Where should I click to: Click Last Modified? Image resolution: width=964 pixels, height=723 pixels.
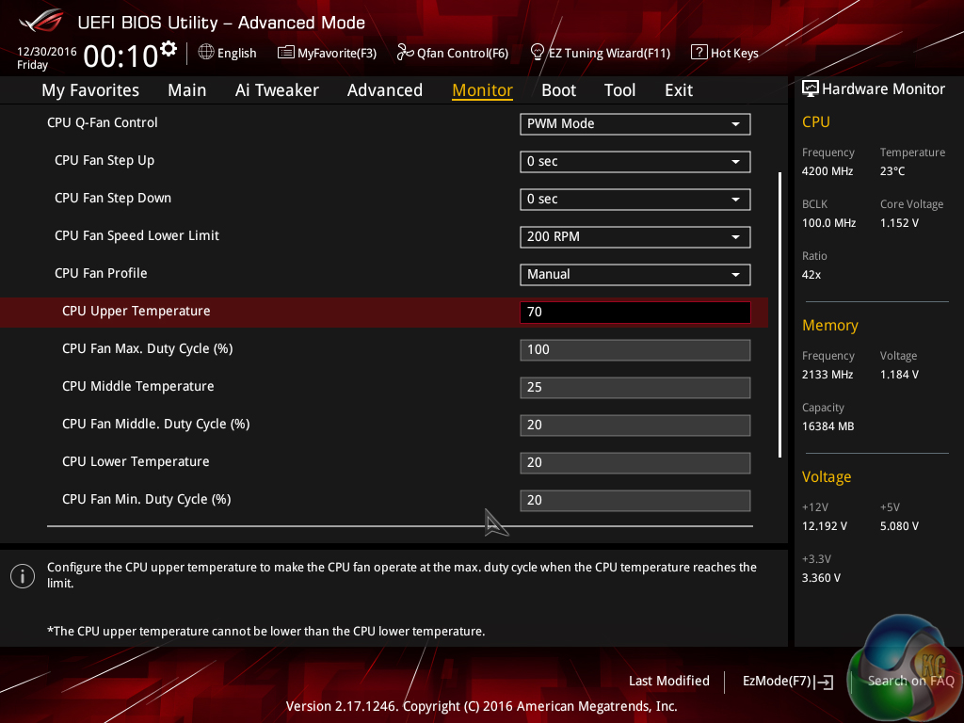click(x=669, y=681)
